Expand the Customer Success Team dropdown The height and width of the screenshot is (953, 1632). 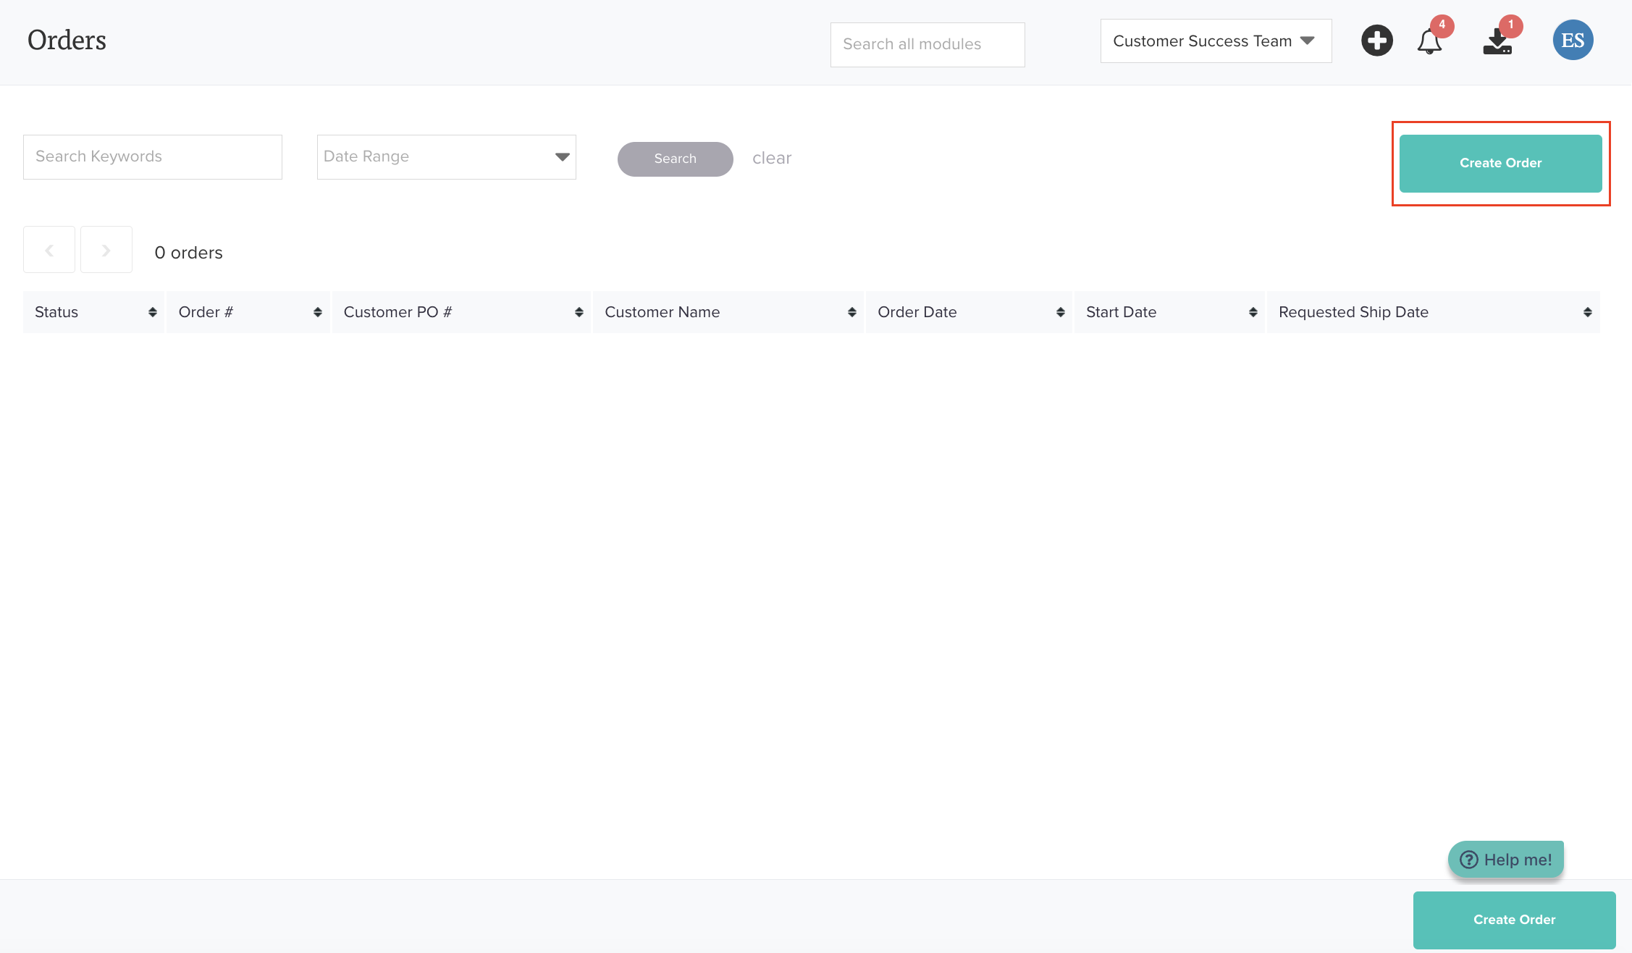tap(1216, 41)
